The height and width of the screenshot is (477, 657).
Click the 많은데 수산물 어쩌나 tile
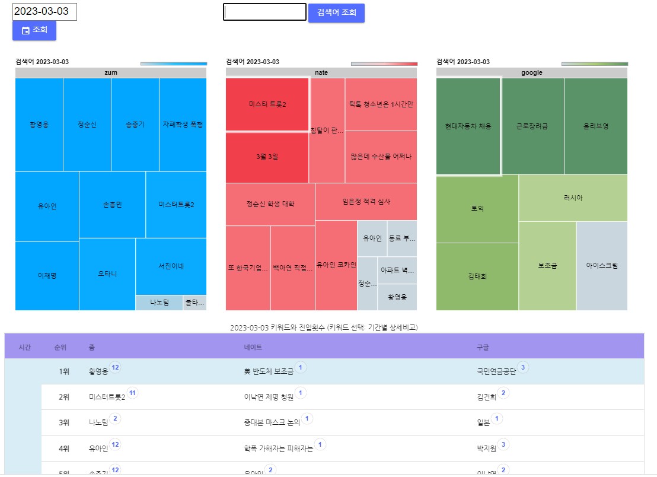pos(381,157)
